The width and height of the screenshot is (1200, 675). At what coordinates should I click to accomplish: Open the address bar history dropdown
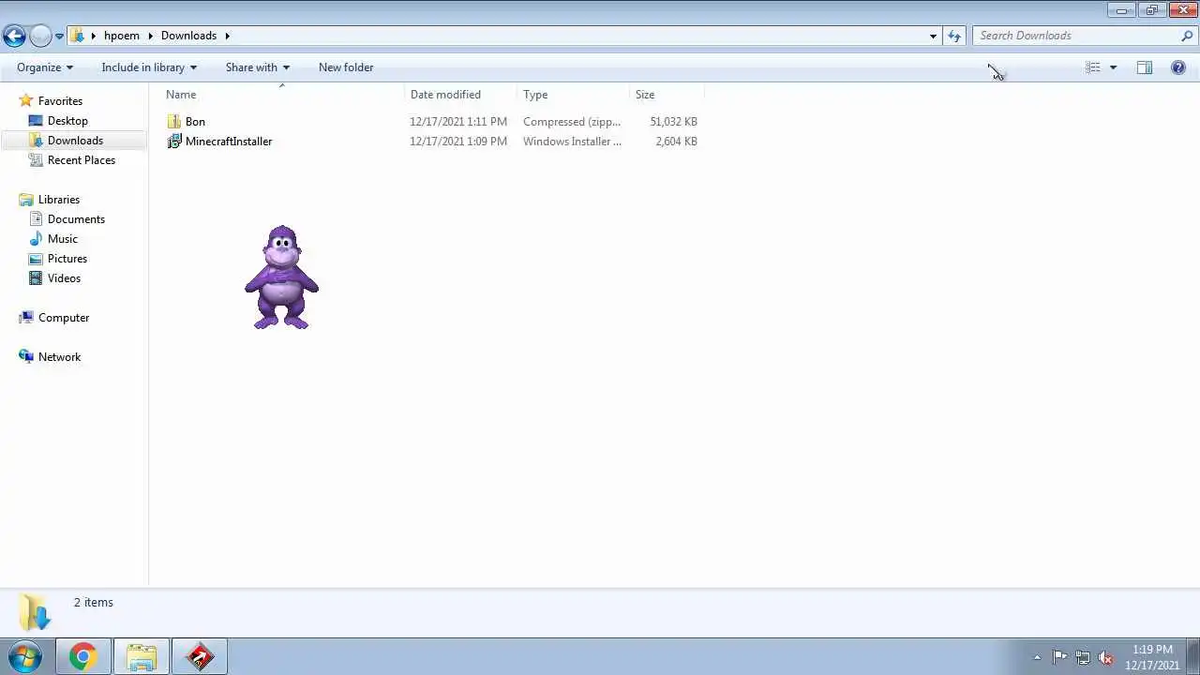click(933, 36)
